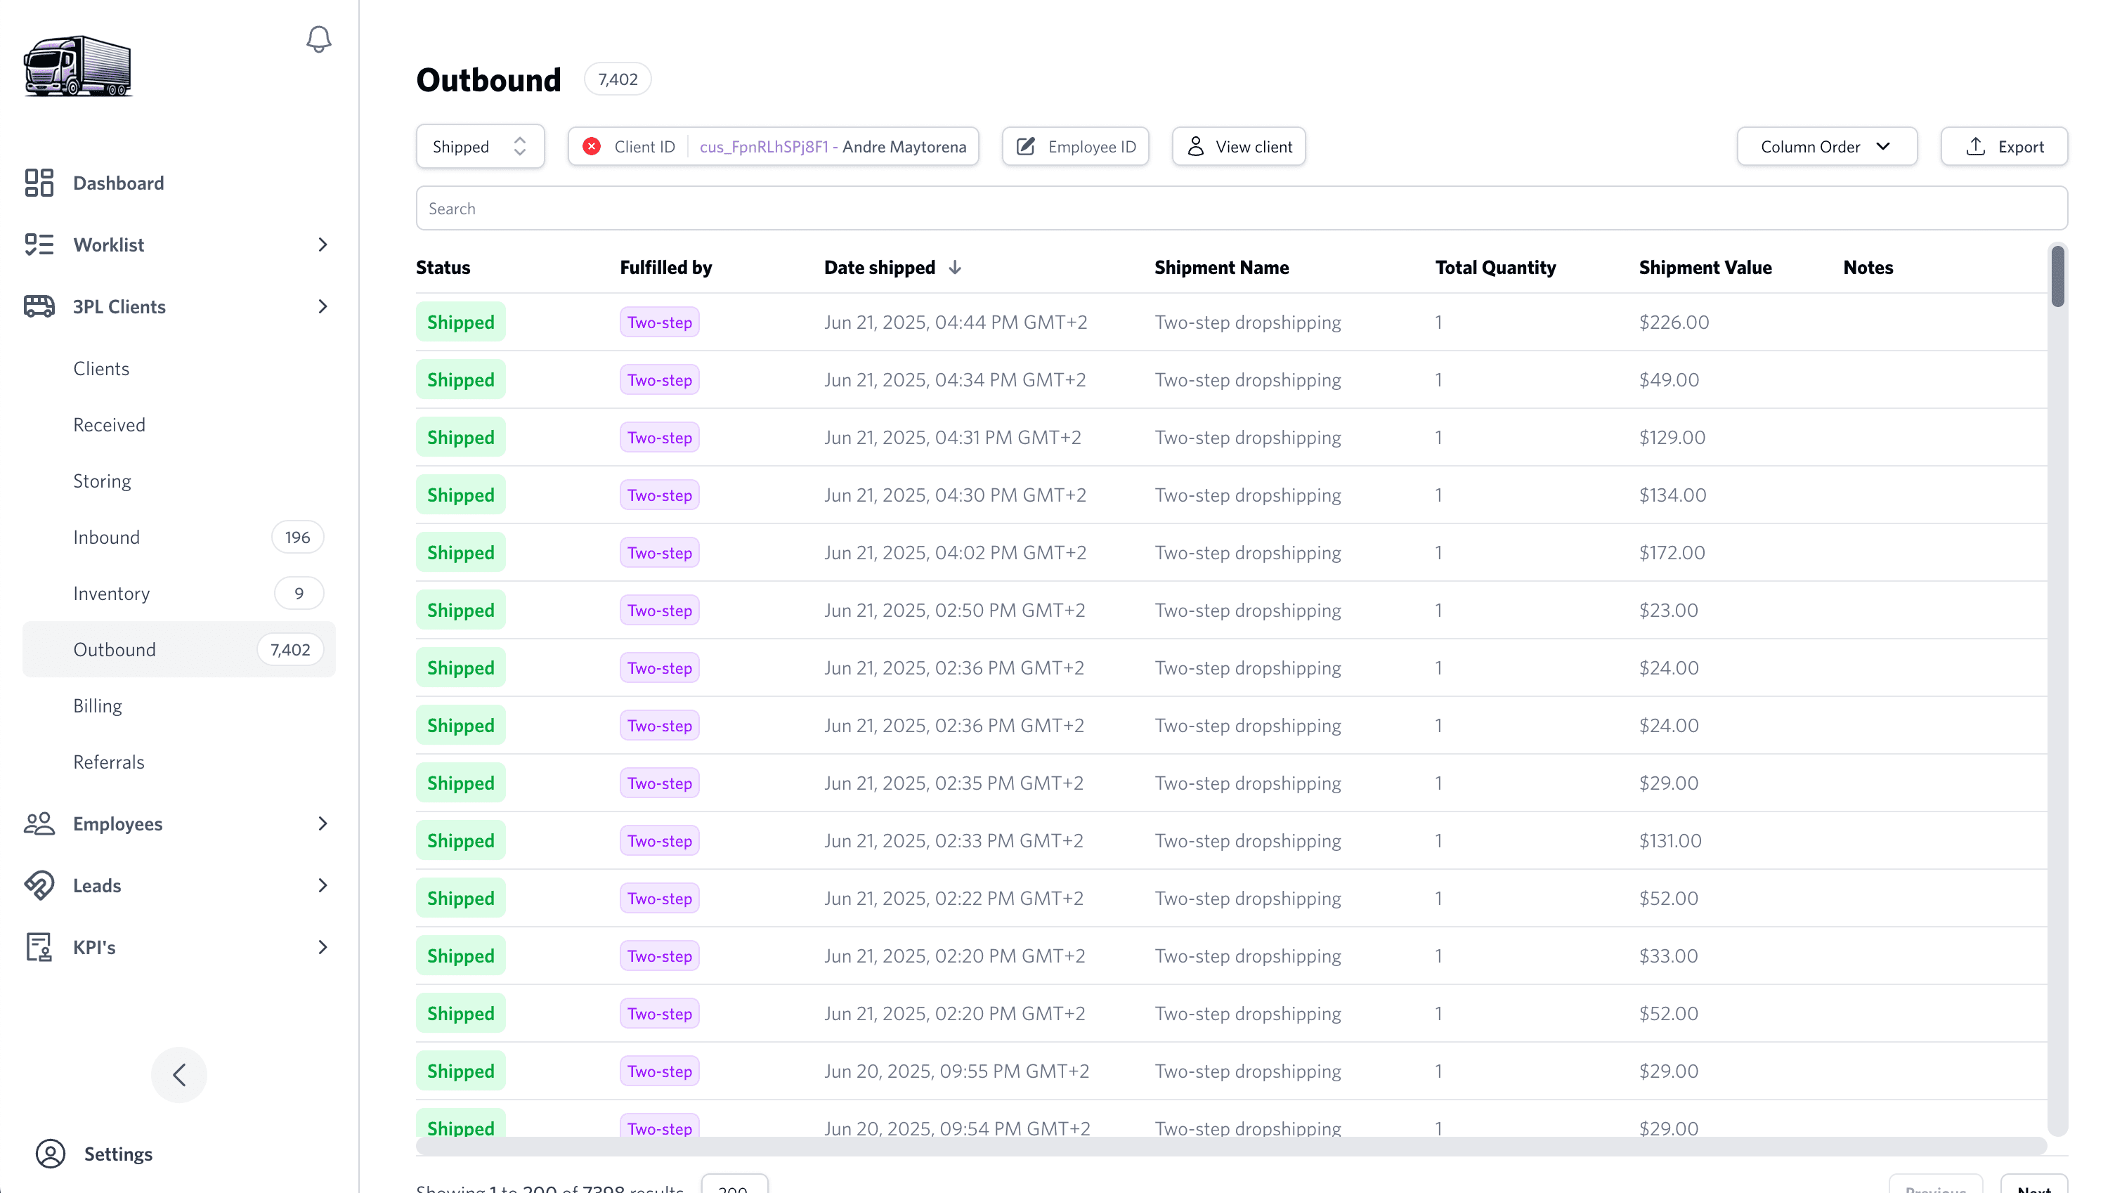Open Inbound in the sidebar
This screenshot has width=2122, height=1193.
tap(106, 537)
